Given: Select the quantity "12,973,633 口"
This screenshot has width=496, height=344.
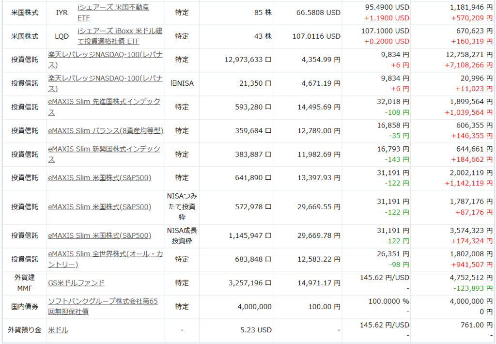Looking at the screenshot, I should pos(248,60).
